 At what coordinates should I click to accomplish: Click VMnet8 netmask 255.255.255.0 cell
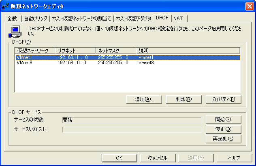point(113,63)
